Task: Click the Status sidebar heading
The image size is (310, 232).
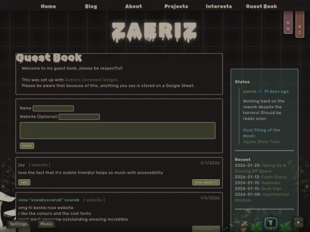Action: pyautogui.click(x=242, y=82)
